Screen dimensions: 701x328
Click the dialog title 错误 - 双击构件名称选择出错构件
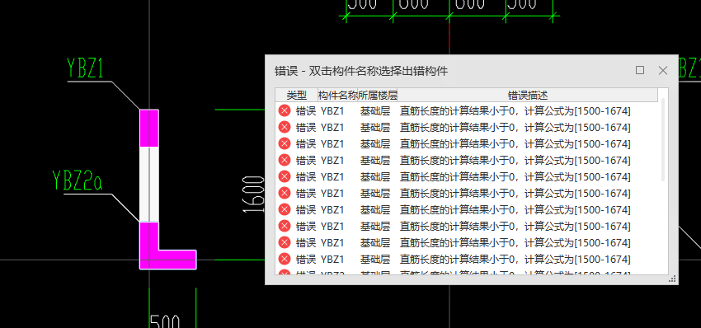(360, 71)
